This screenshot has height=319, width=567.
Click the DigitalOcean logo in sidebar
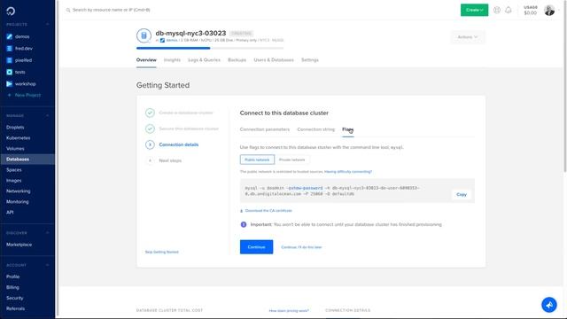click(x=11, y=12)
